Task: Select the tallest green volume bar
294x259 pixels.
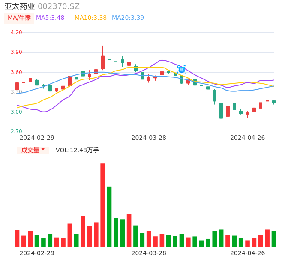Action: pos(109,217)
